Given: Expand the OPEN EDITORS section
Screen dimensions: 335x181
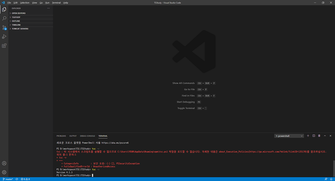Looking at the screenshot, I should pos(18,13).
